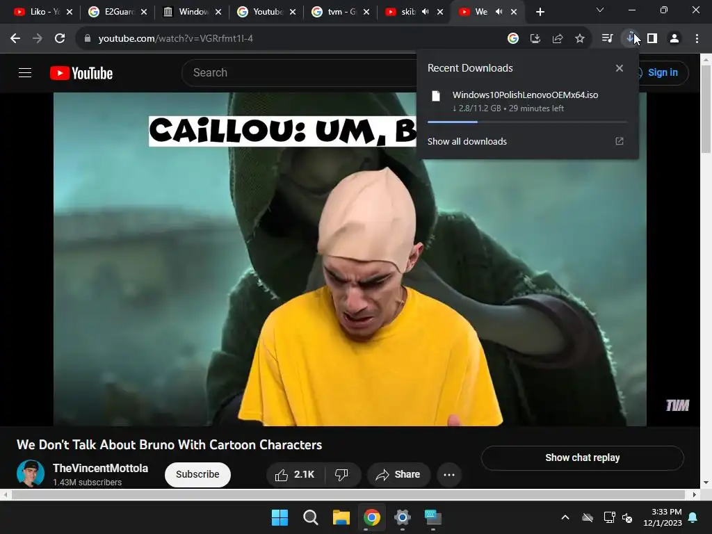Open the media controls icon in the toolbar
The image size is (712, 534).
pyautogui.click(x=607, y=39)
